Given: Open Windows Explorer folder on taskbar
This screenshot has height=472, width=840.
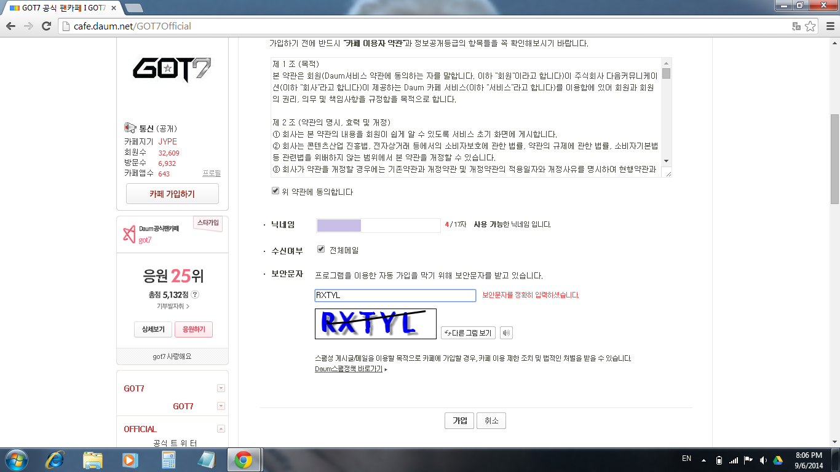Looking at the screenshot, I should pyautogui.click(x=93, y=460).
